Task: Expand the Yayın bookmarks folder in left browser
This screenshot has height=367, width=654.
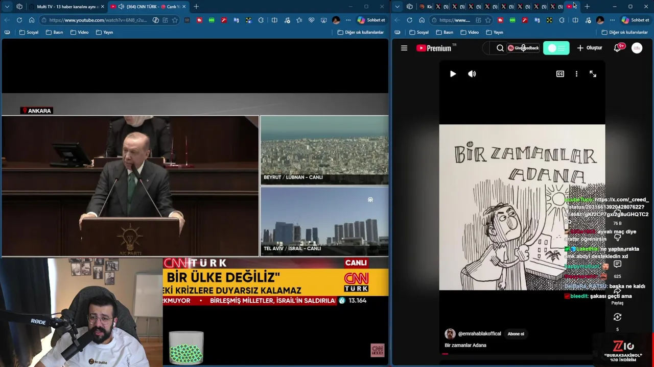Action: (x=104, y=32)
